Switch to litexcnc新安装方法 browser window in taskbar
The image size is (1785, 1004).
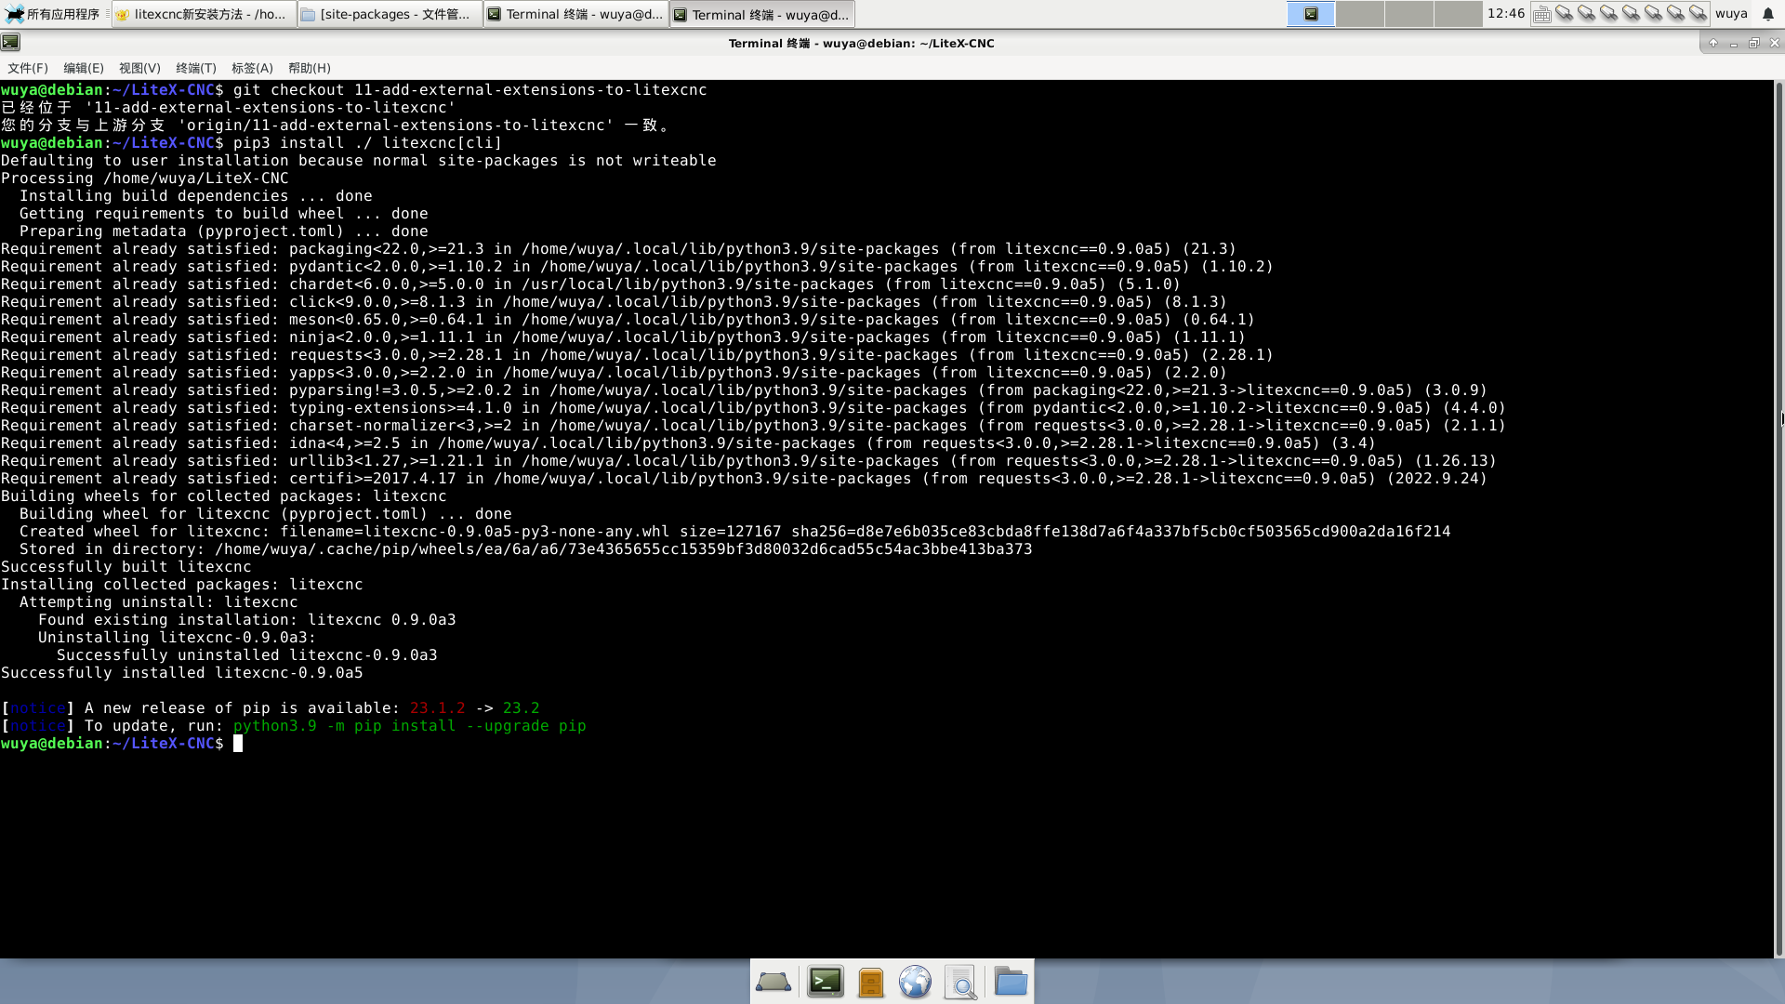tap(204, 14)
